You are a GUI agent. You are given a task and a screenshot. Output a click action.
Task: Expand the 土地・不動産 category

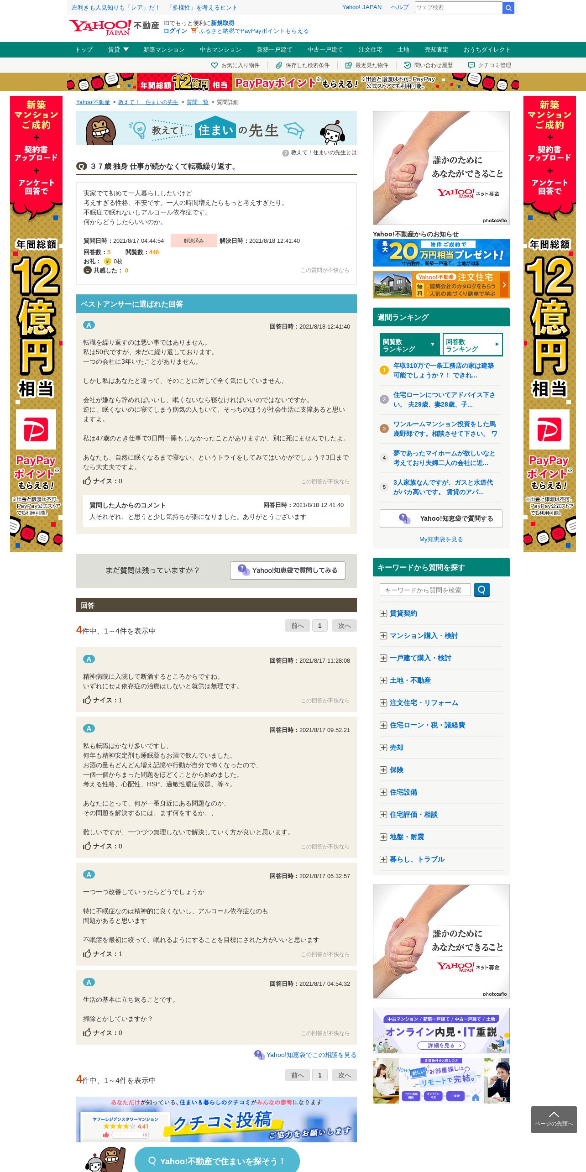[383, 680]
